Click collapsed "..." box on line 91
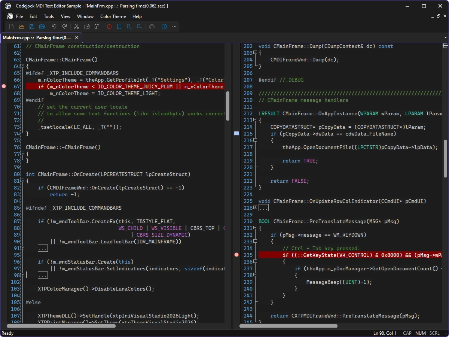 [x=43, y=248]
